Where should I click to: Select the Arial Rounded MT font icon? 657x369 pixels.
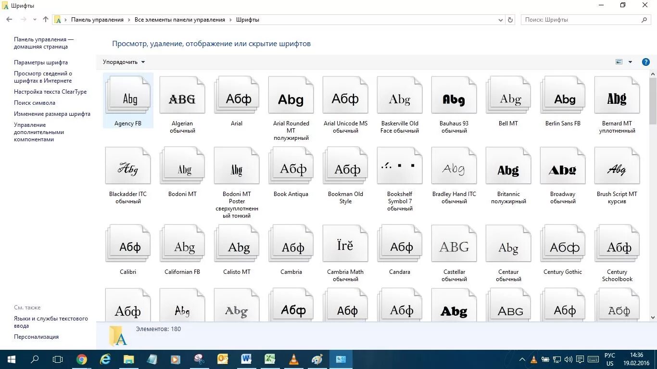(x=291, y=95)
